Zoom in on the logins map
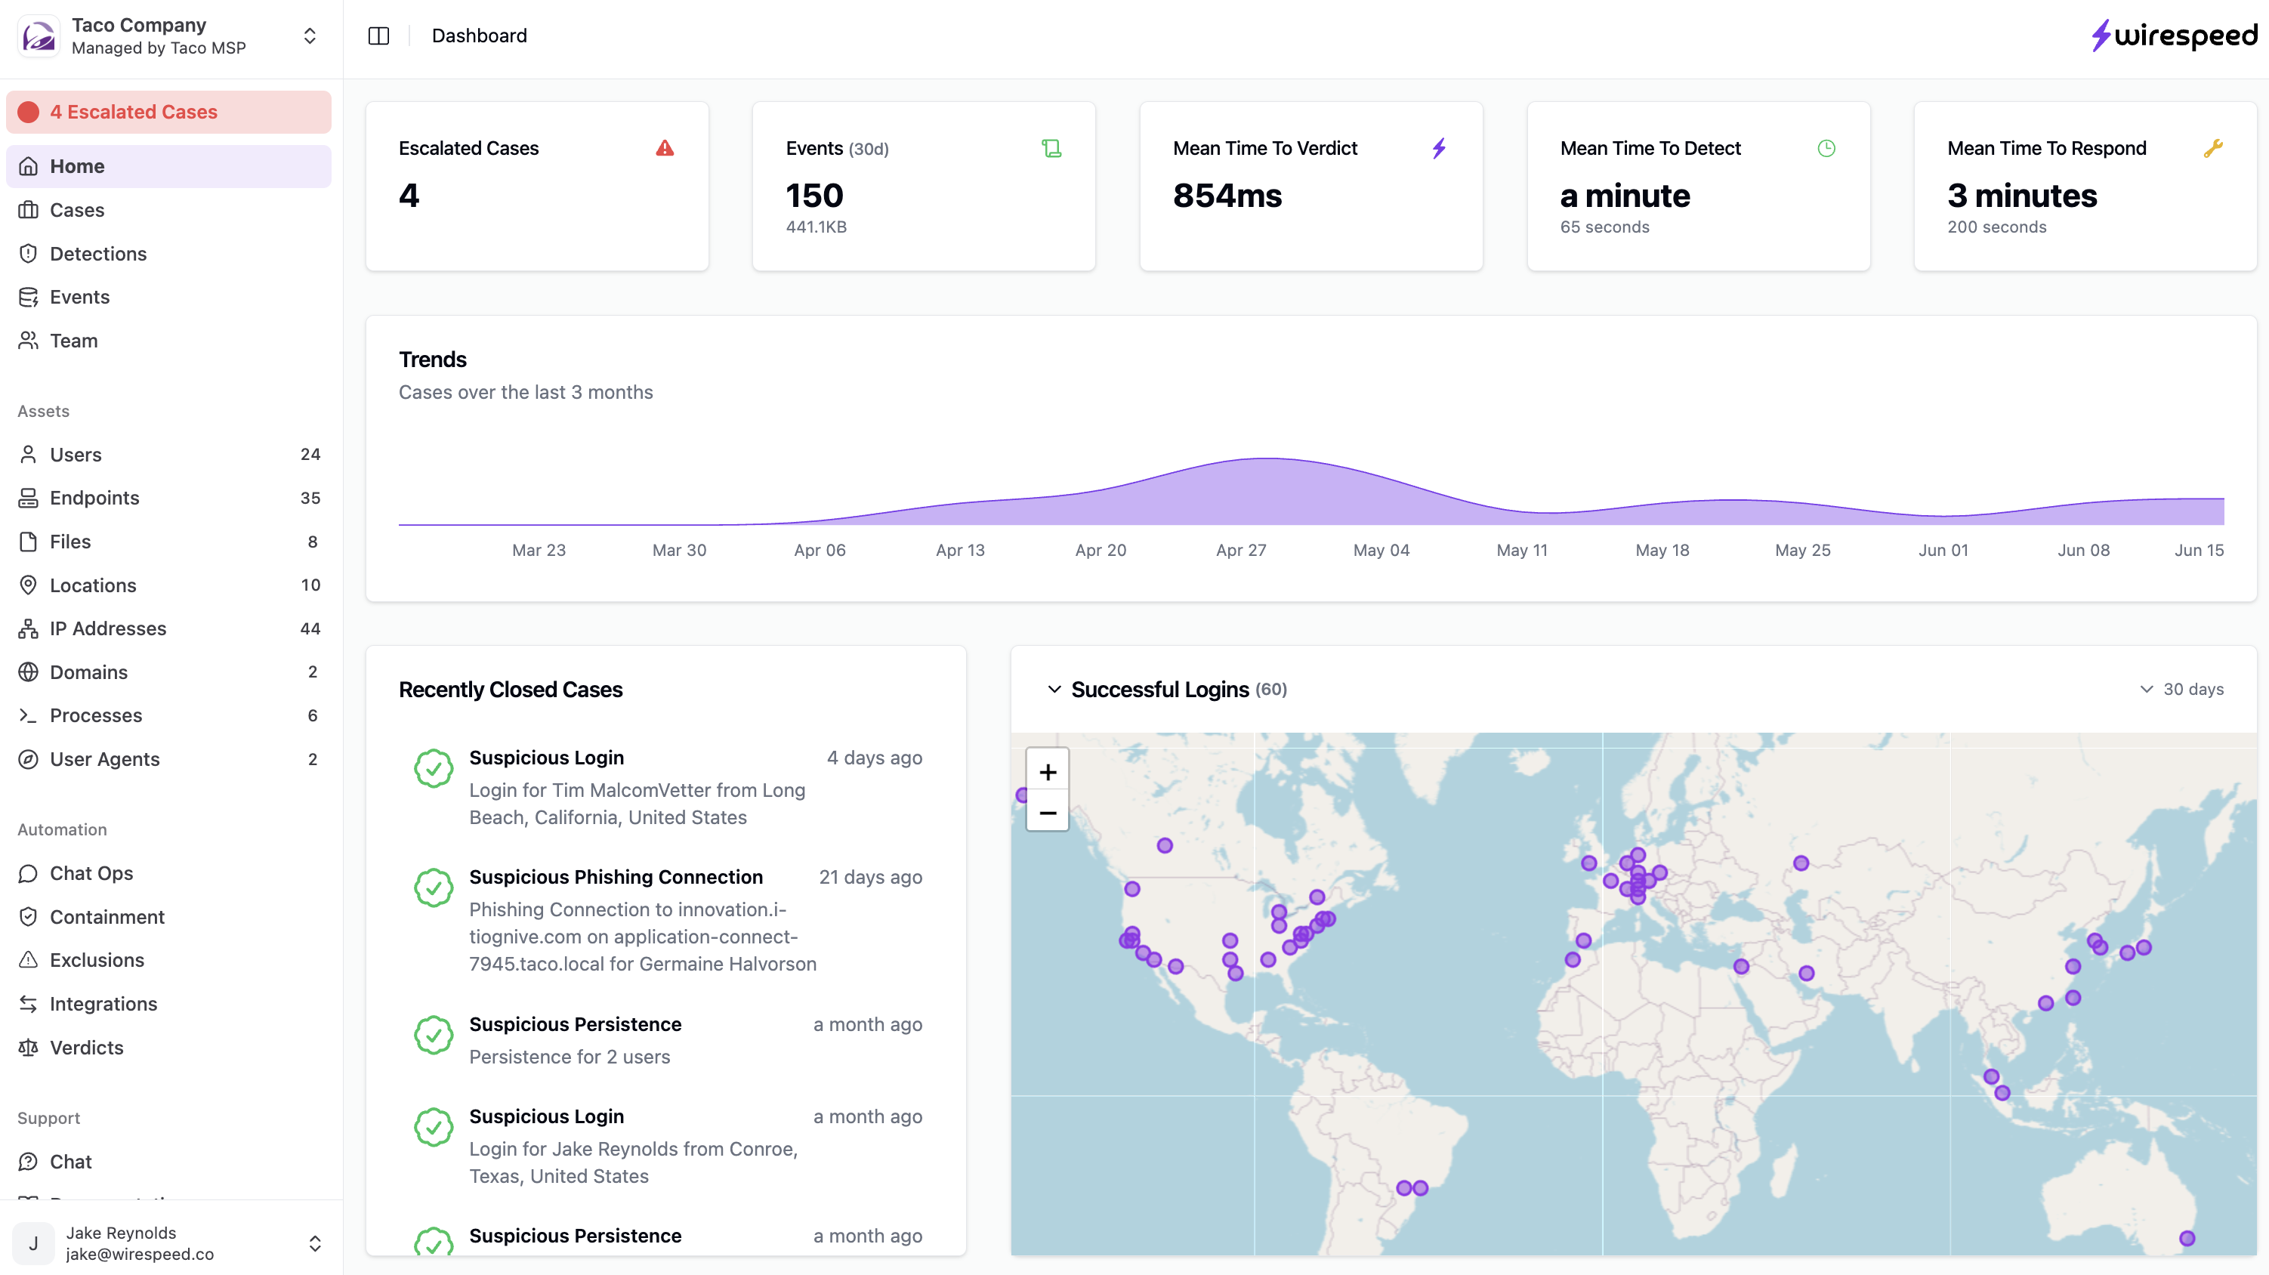2269x1275 pixels. point(1048,772)
